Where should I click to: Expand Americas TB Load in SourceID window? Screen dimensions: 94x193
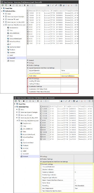4,19
